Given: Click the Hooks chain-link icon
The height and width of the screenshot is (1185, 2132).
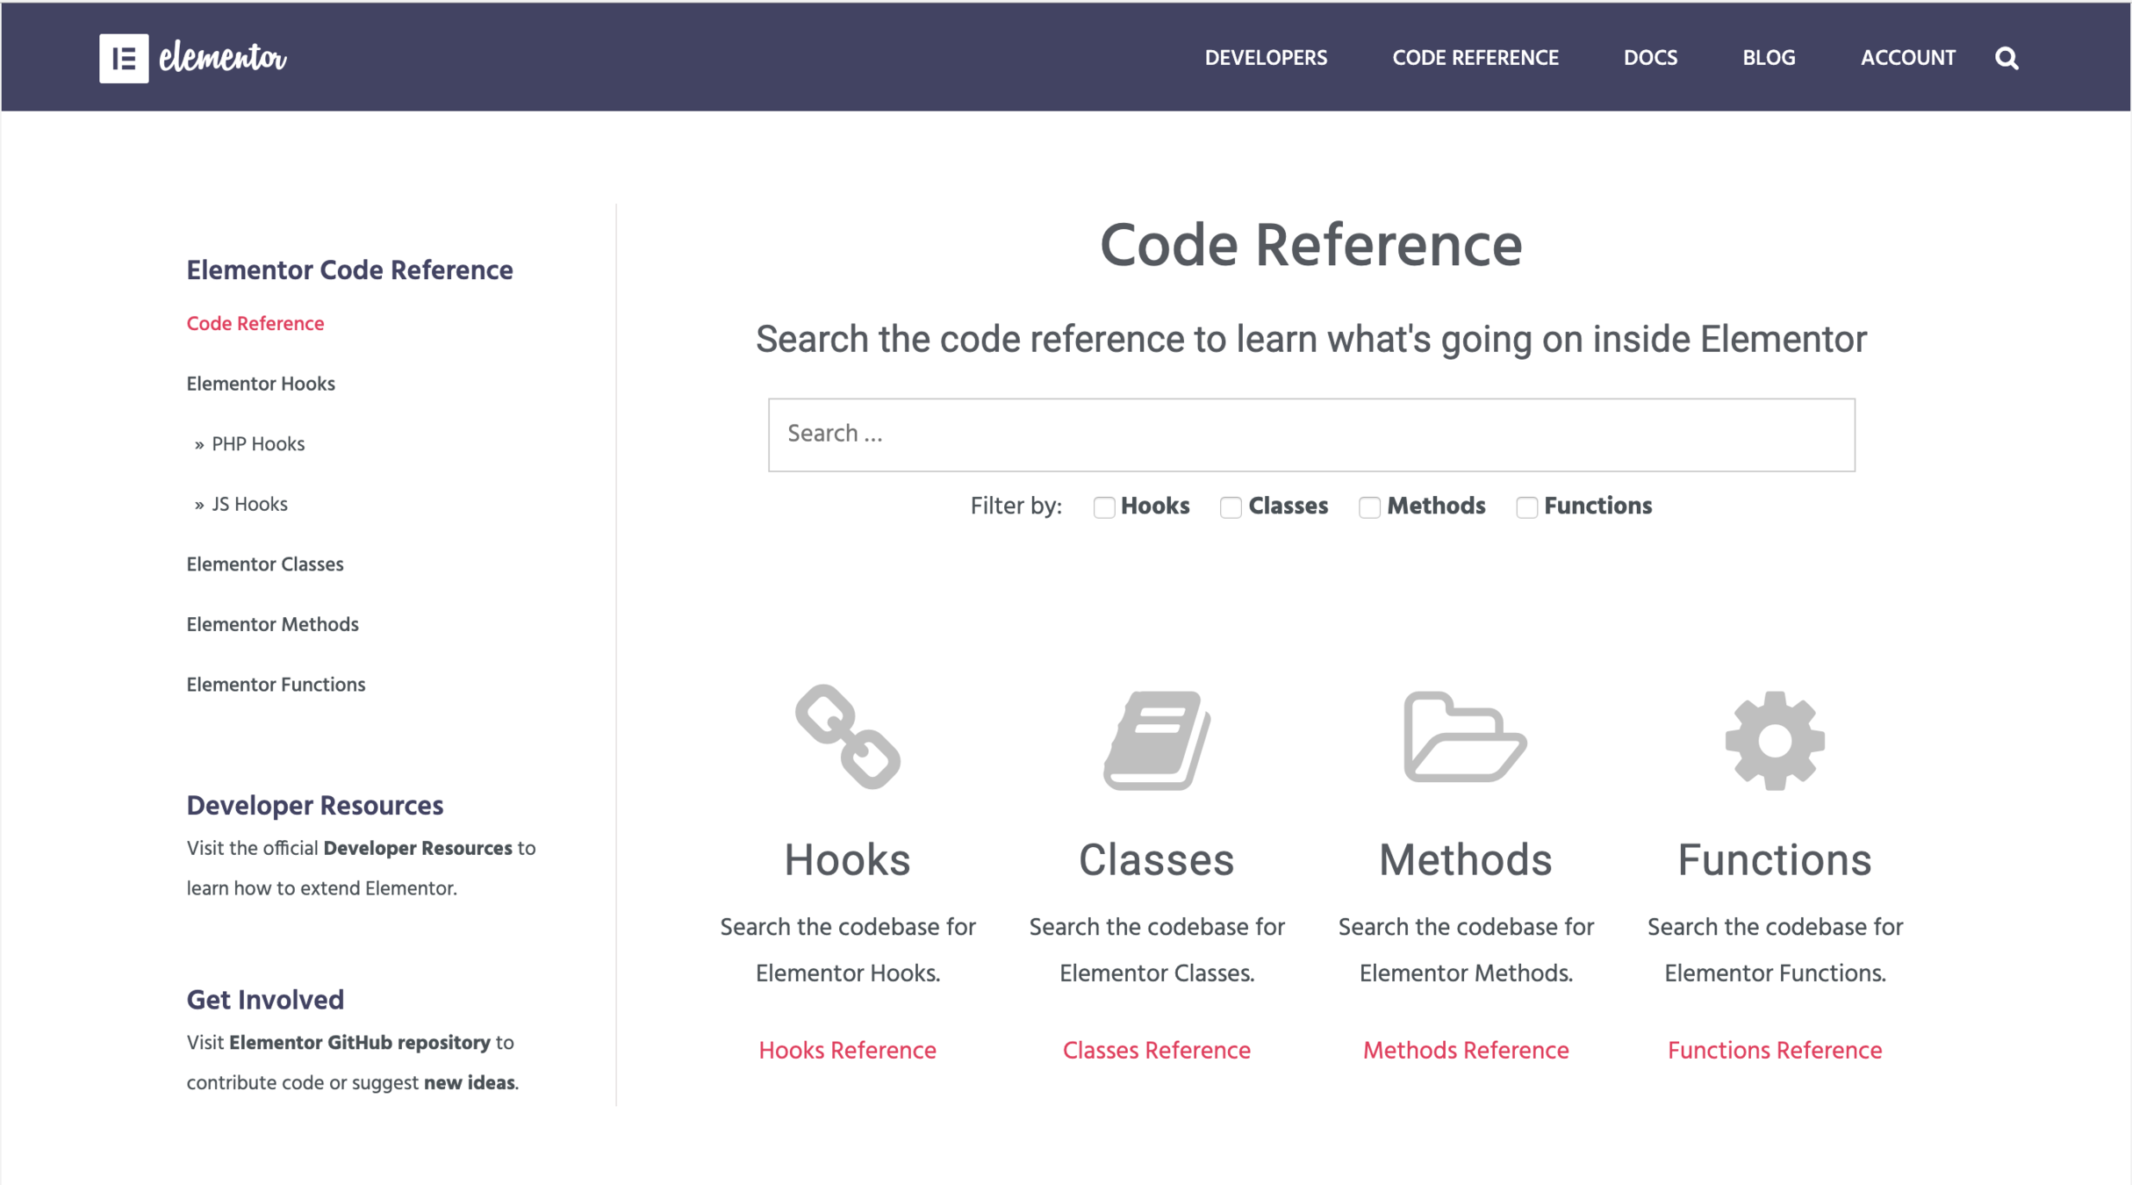Looking at the screenshot, I should (847, 737).
